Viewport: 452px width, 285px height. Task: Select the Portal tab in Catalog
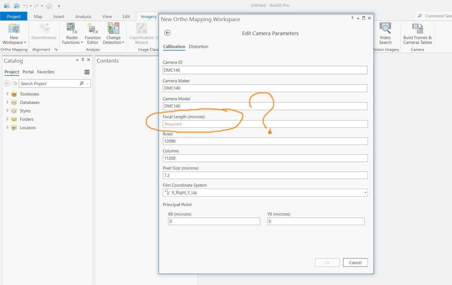28,72
